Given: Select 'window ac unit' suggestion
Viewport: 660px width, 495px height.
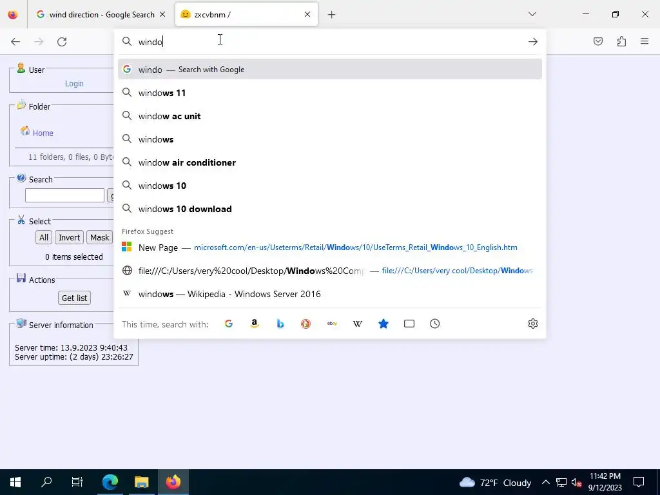Looking at the screenshot, I should coord(330,116).
